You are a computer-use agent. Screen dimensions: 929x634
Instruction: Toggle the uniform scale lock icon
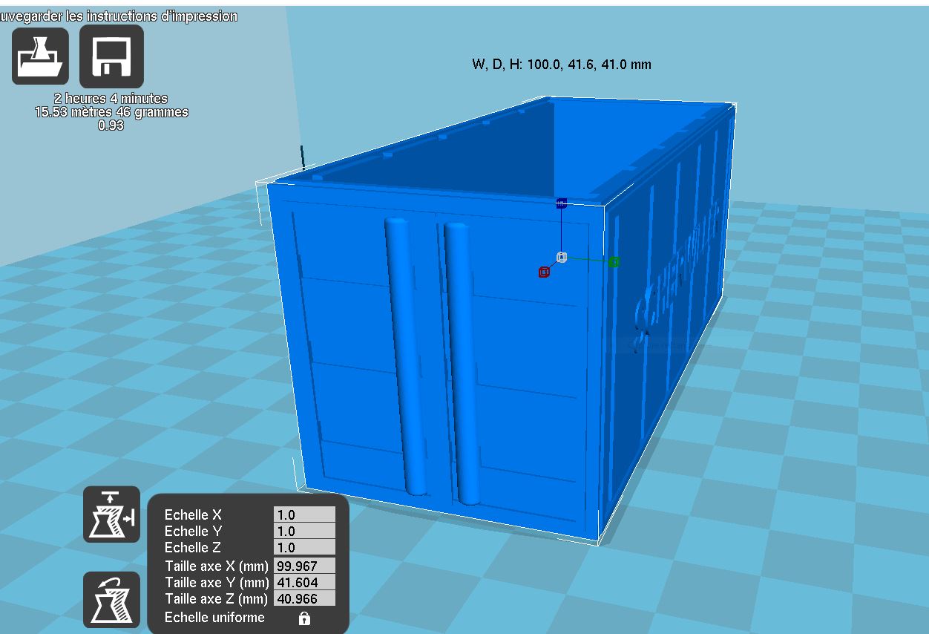304,618
